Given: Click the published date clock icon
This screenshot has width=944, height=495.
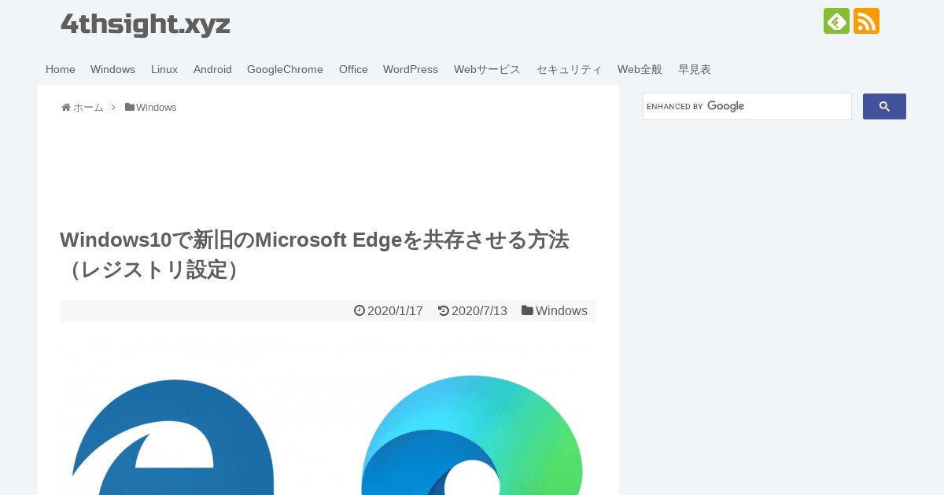Looking at the screenshot, I should click(x=360, y=310).
